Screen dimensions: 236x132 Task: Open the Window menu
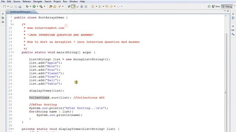click(73, 1)
